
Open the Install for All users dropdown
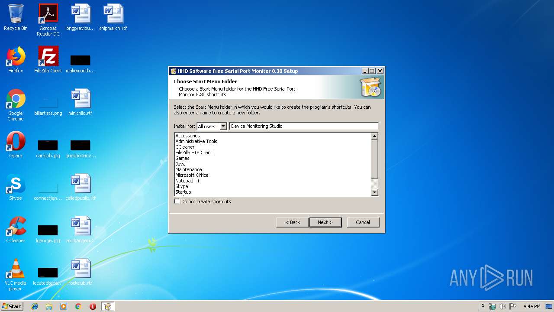pos(212,126)
